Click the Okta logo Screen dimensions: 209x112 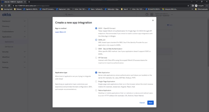tap(7, 15)
